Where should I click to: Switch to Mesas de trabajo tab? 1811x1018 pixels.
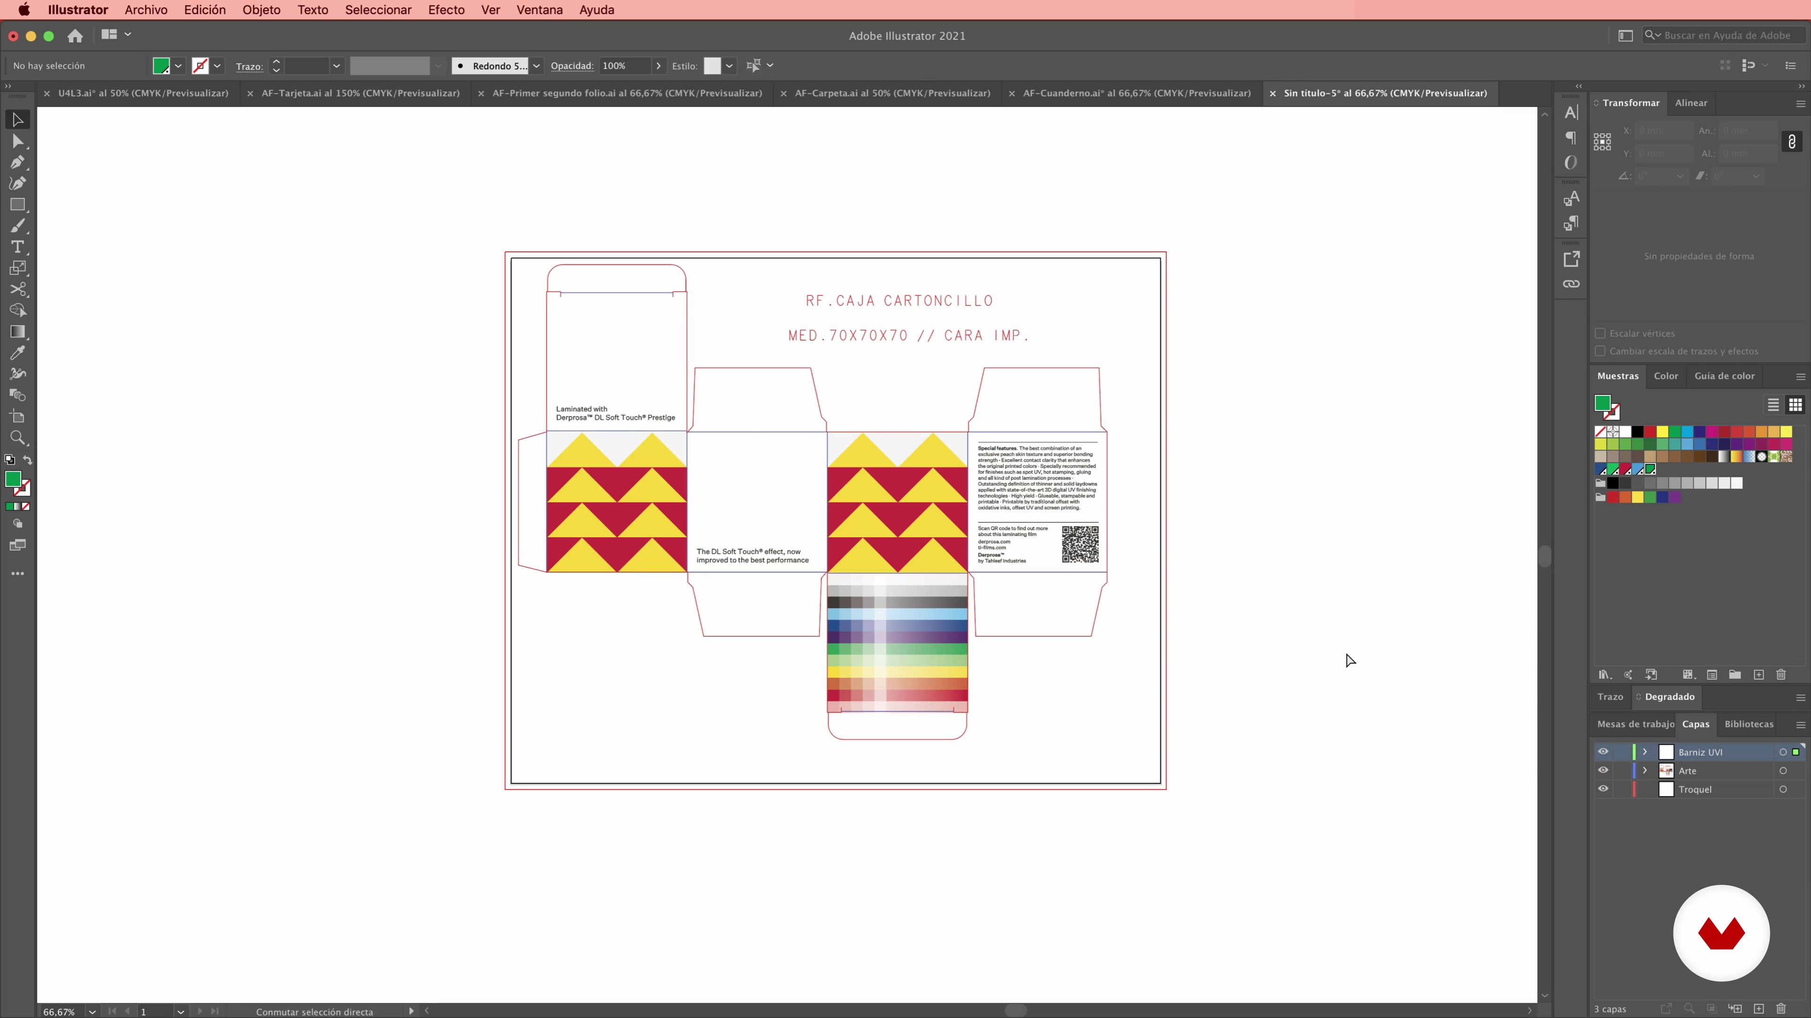(x=1635, y=723)
